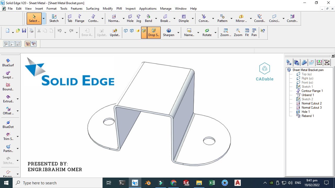The width and height of the screenshot is (335, 188).
Task: Open Chrome from the taskbar
Action: [x=174, y=183]
